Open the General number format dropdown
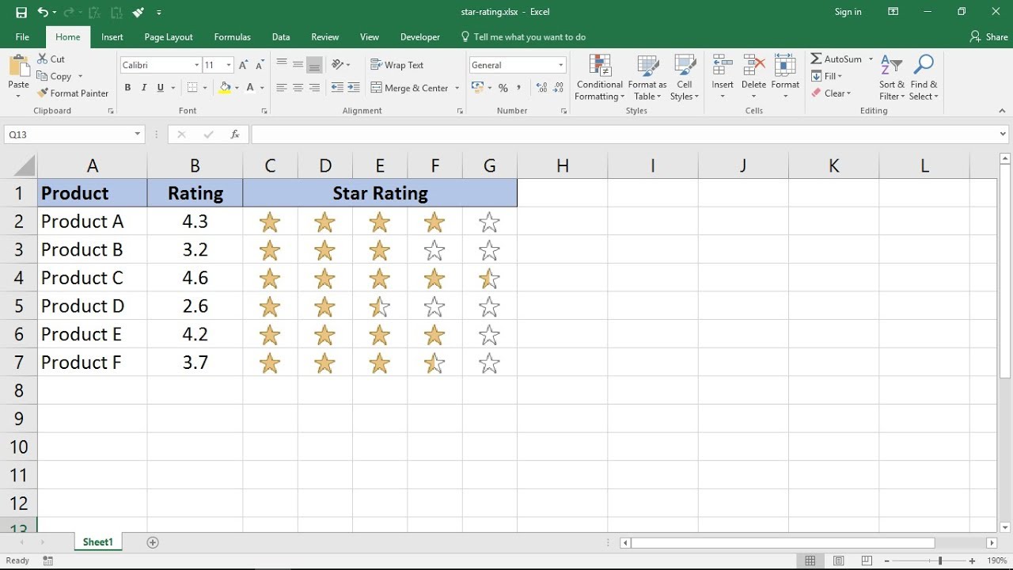This screenshot has height=570, width=1013. coord(561,65)
